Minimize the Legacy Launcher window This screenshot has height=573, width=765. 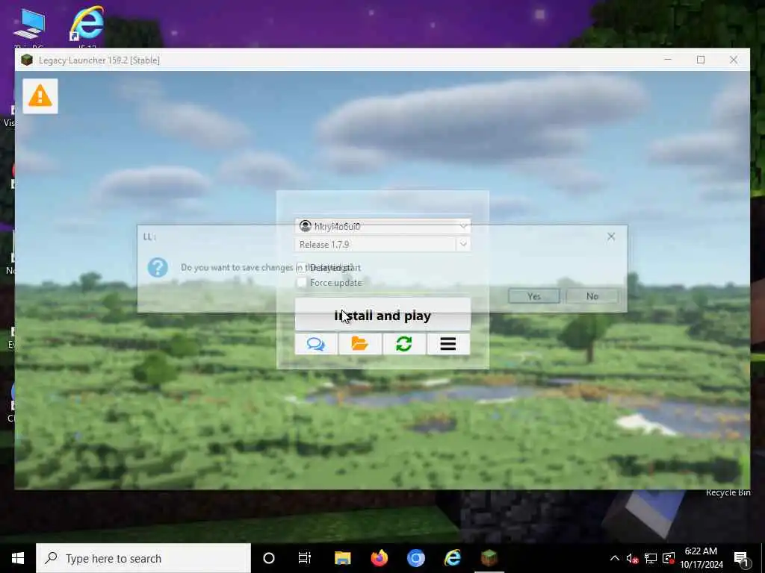click(x=668, y=60)
